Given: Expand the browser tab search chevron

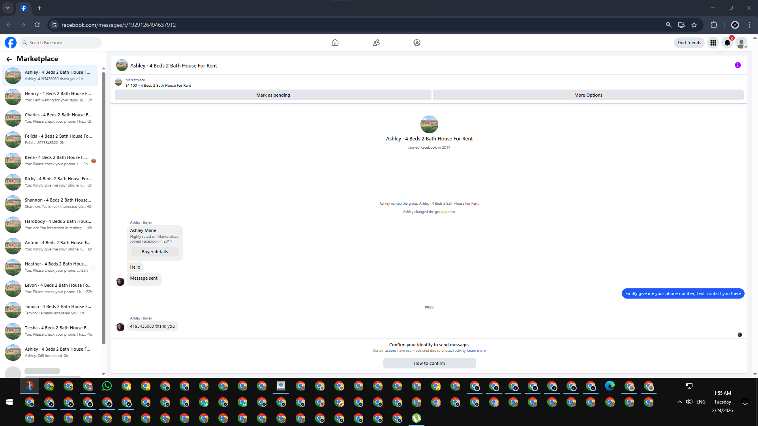Looking at the screenshot, I should [8, 8].
